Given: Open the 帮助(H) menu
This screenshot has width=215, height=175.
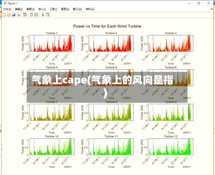Looking at the screenshot, I should [90, 9].
